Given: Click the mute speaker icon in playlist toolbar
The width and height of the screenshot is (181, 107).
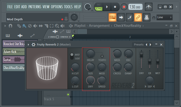Looking at the screenshot, I should [x=35, y=26].
